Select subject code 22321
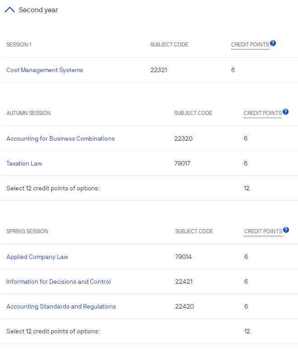298x355 pixels. [x=159, y=70]
